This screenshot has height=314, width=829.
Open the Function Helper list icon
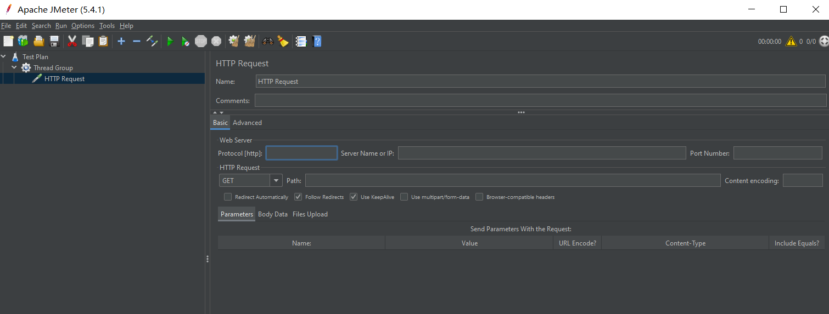(x=301, y=41)
